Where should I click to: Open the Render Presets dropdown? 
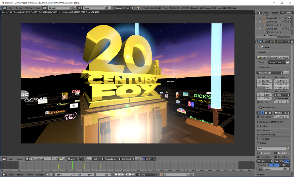tap(270, 73)
